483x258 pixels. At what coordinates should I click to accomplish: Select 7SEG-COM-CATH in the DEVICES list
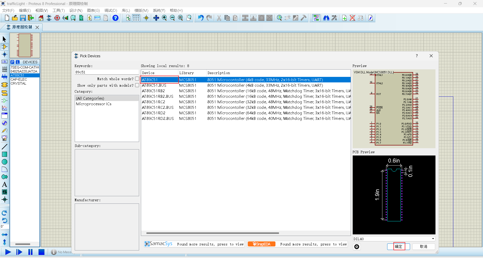[x=25, y=67]
